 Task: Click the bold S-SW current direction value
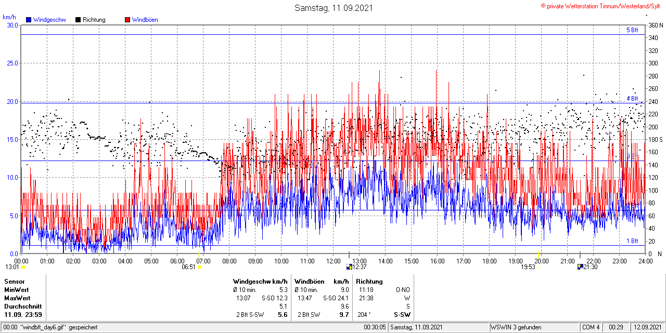pos(402,315)
